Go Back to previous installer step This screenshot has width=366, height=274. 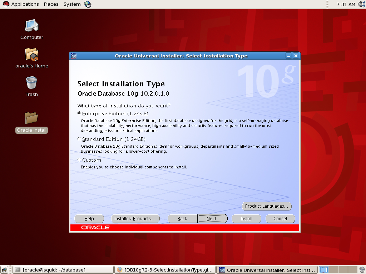pos(182,219)
